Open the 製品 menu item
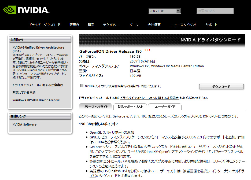 (91, 25)
